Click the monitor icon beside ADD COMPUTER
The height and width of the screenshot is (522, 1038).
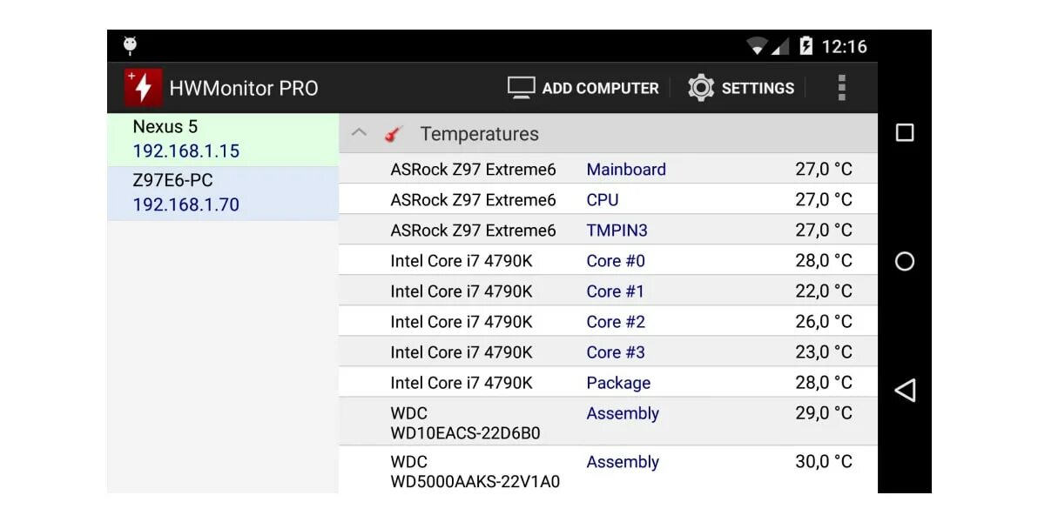coord(521,87)
